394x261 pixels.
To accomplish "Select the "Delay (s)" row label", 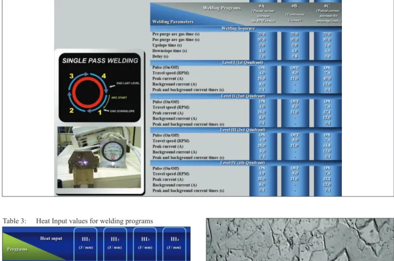I will pos(160,56).
